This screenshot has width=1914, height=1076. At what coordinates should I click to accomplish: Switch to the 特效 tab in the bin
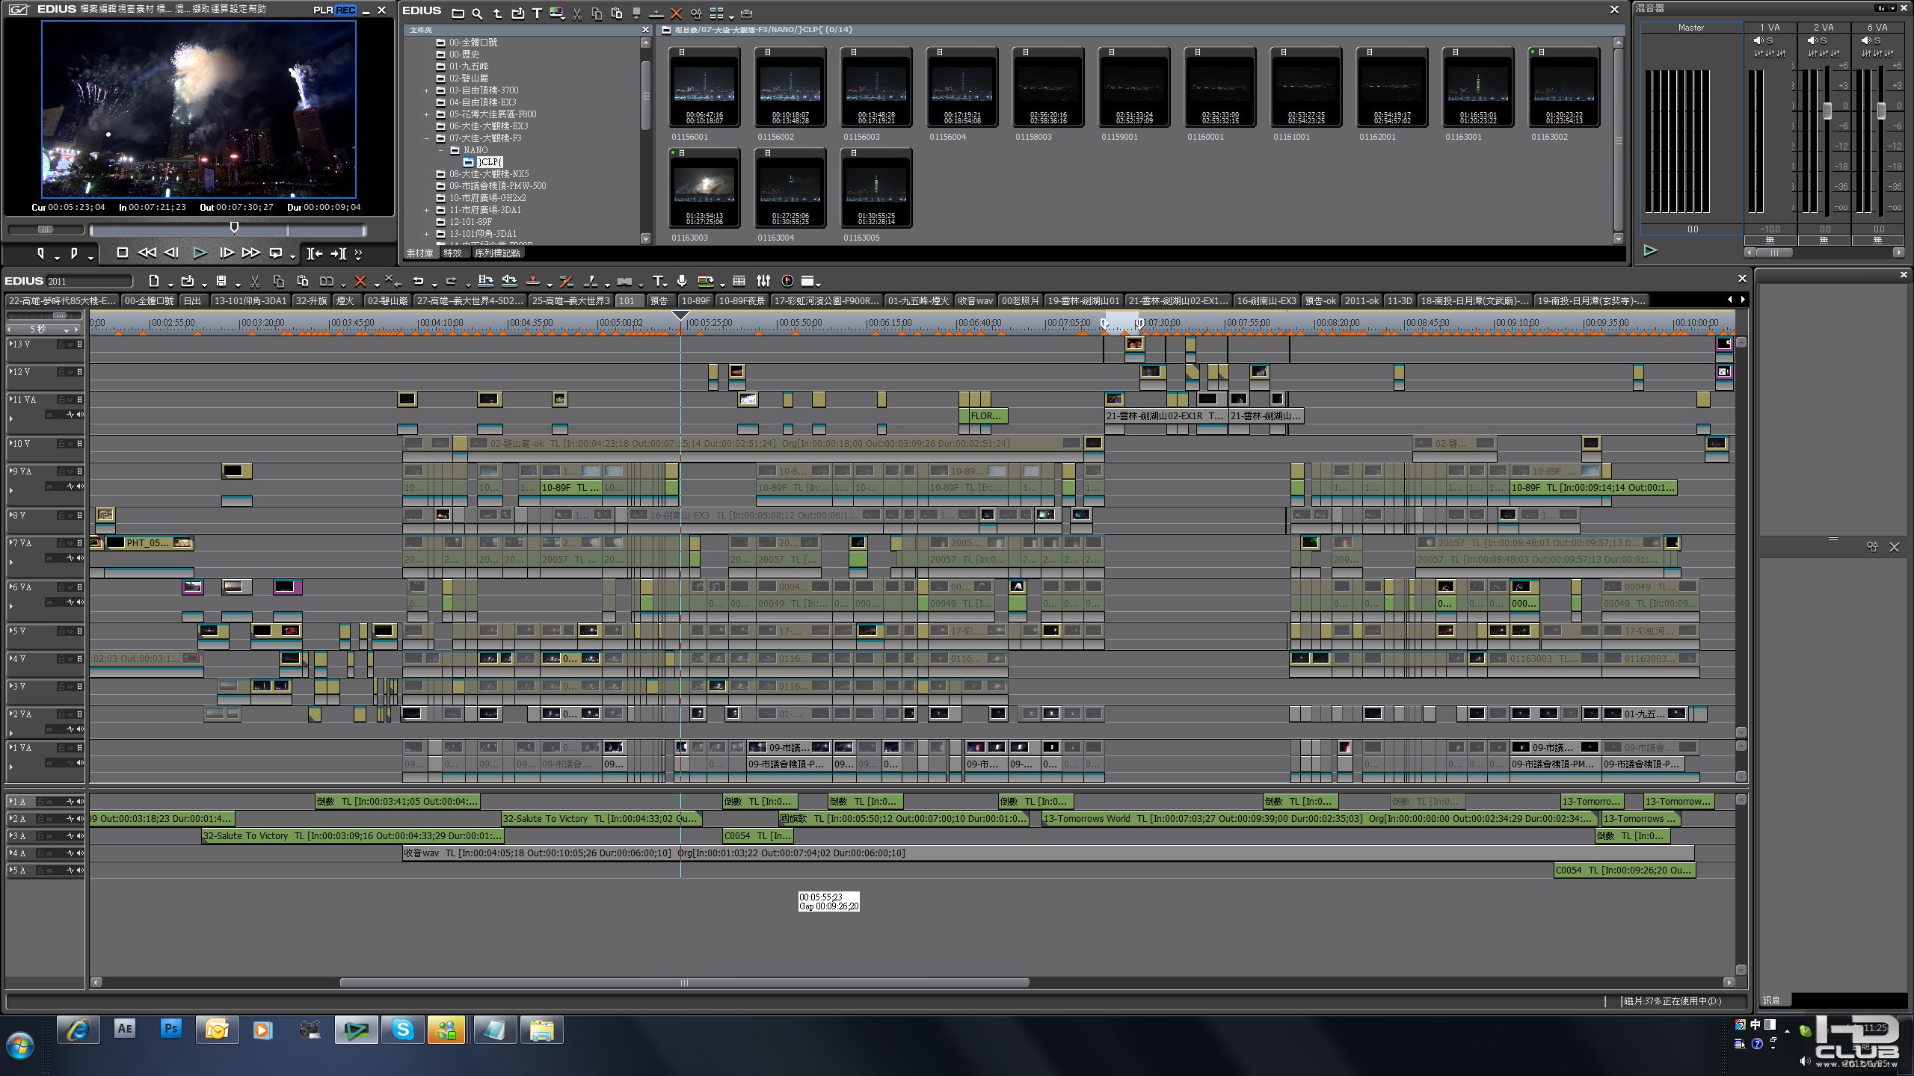(452, 253)
